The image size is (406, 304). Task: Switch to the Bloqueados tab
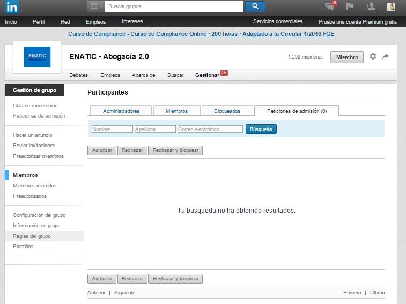(227, 111)
